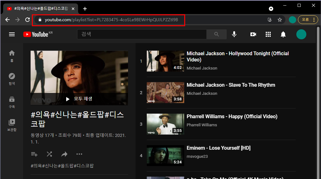The image size is (321, 179).
Task: Go back with the browser back arrow
Action: click(x=7, y=20)
